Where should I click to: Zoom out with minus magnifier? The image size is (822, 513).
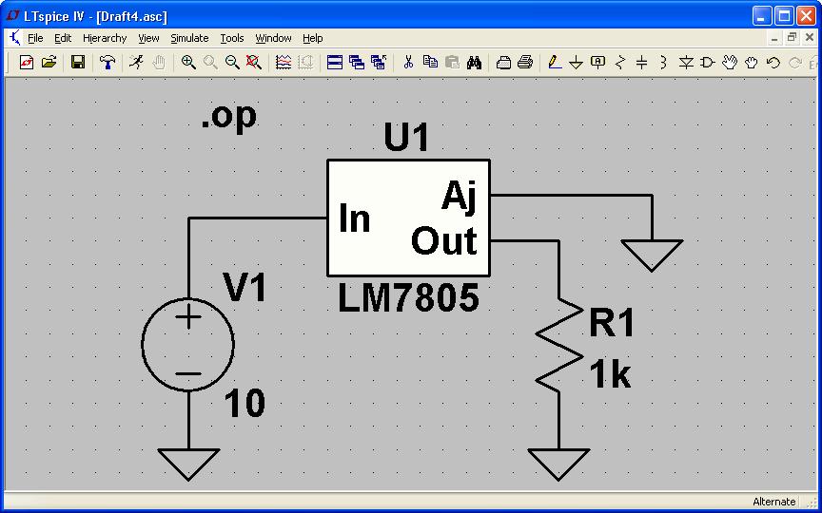click(x=232, y=63)
